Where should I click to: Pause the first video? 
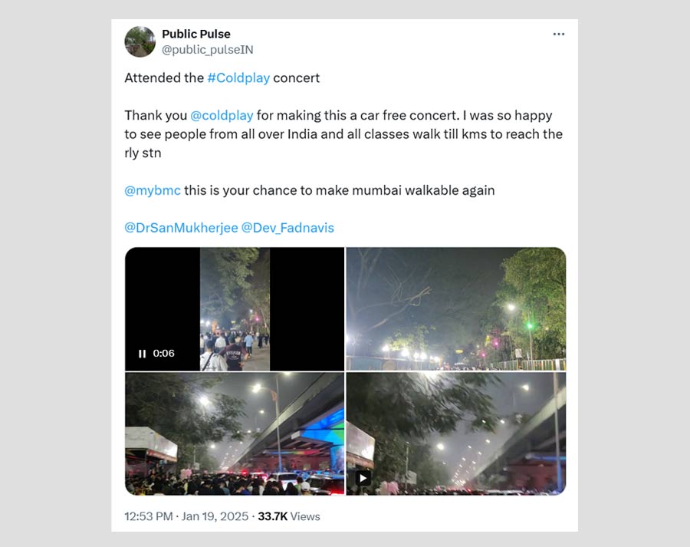point(142,354)
